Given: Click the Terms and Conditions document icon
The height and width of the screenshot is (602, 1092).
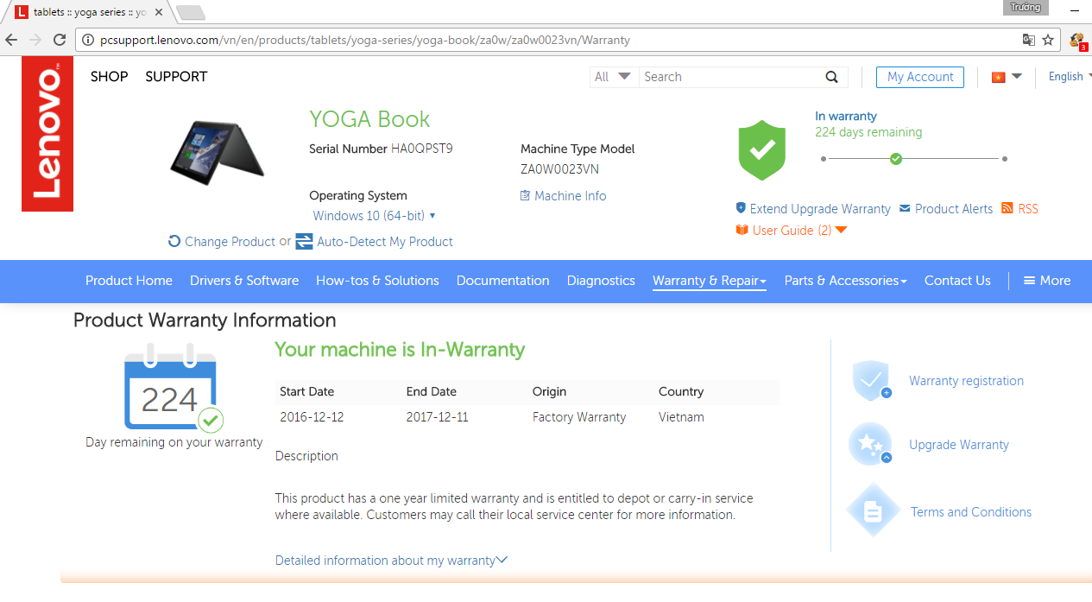Looking at the screenshot, I should pyautogui.click(x=872, y=511).
